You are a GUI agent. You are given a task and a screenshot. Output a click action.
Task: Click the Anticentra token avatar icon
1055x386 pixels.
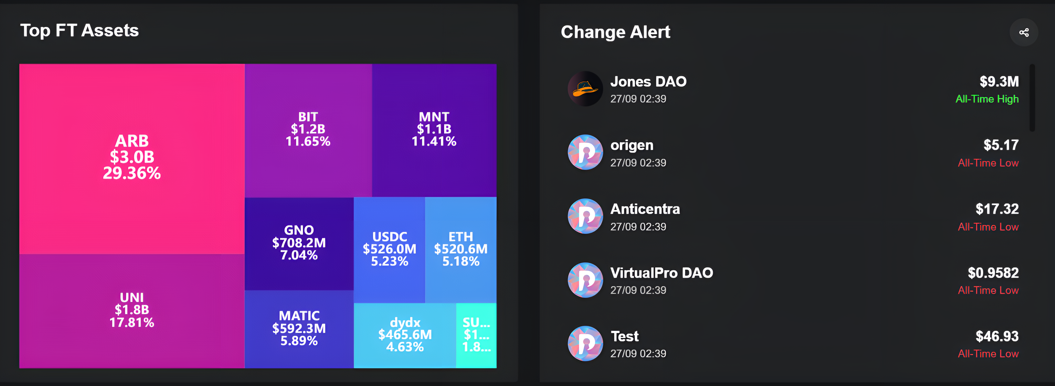tap(585, 216)
